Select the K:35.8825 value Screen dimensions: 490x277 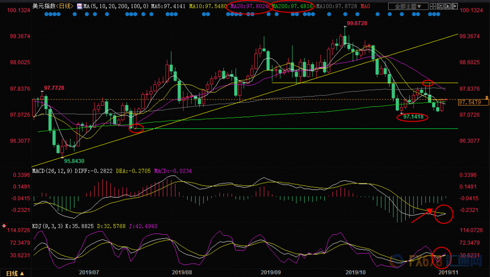coord(79,226)
